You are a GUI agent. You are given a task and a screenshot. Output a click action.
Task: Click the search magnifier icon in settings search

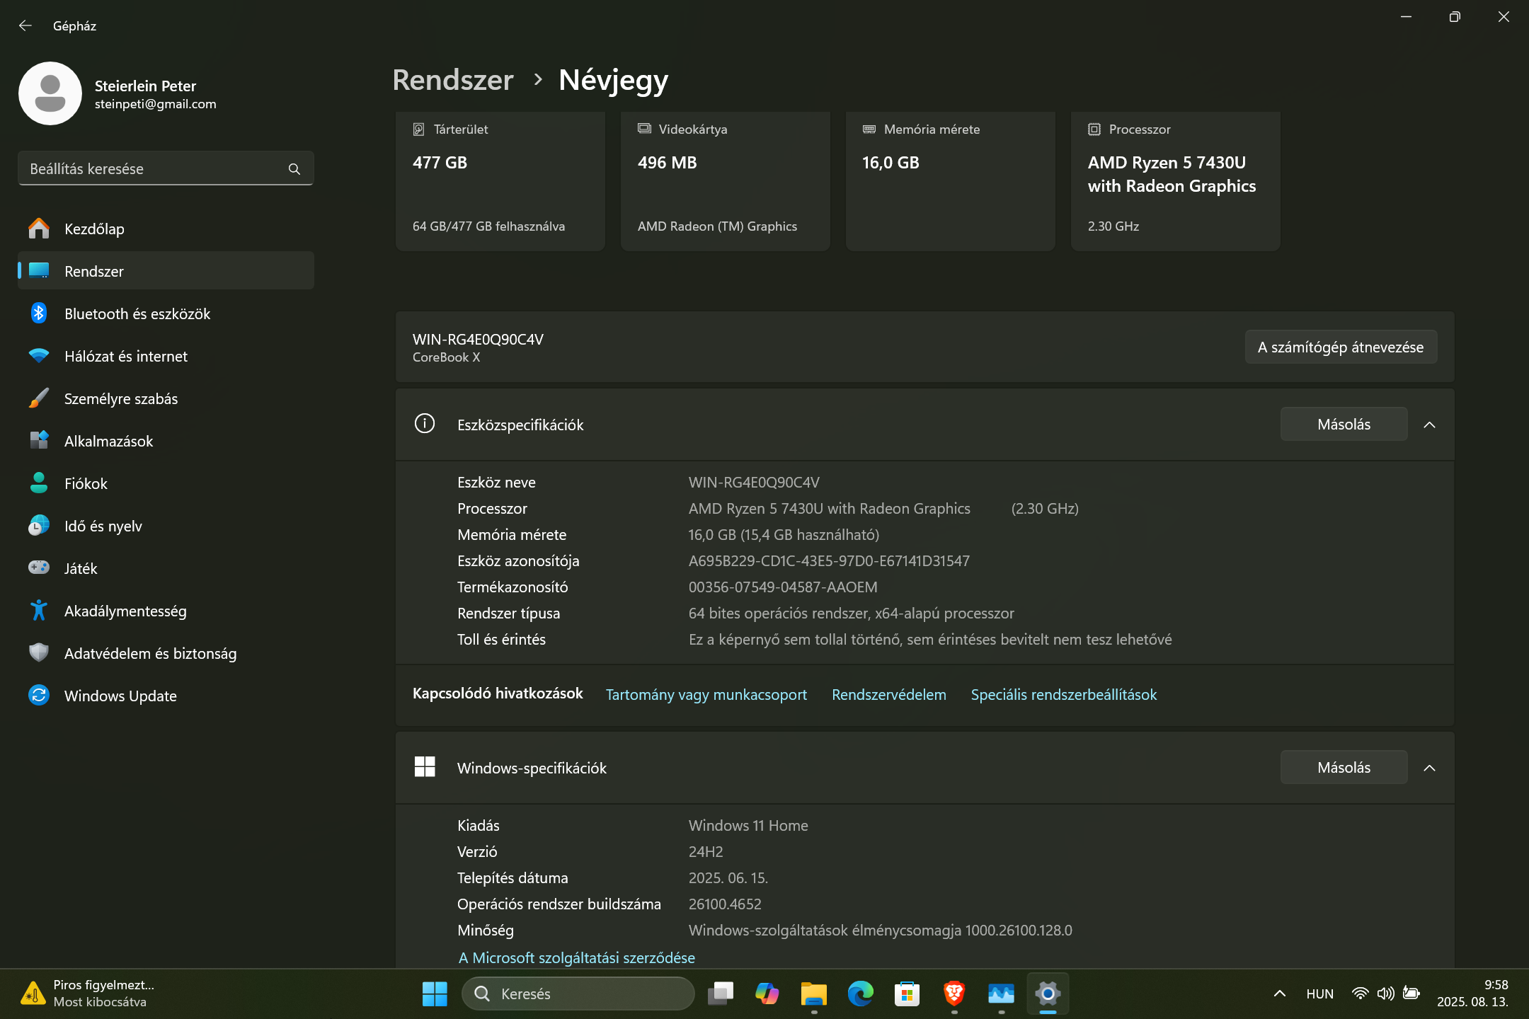pyautogui.click(x=294, y=169)
